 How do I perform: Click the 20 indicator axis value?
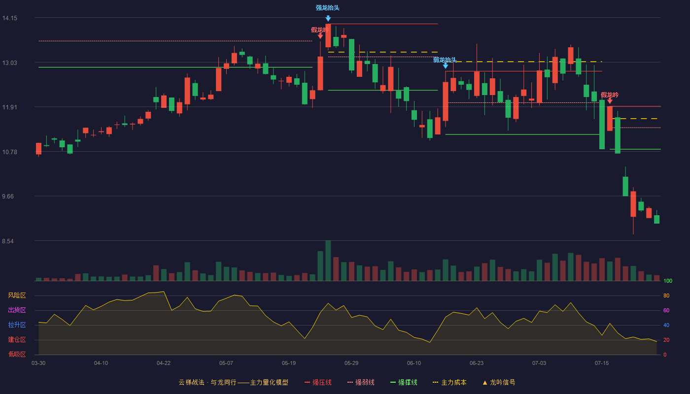666,340
